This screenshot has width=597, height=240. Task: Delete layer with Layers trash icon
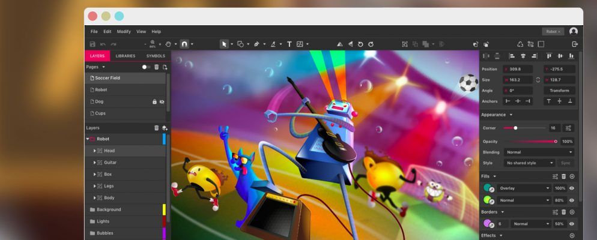point(157,128)
